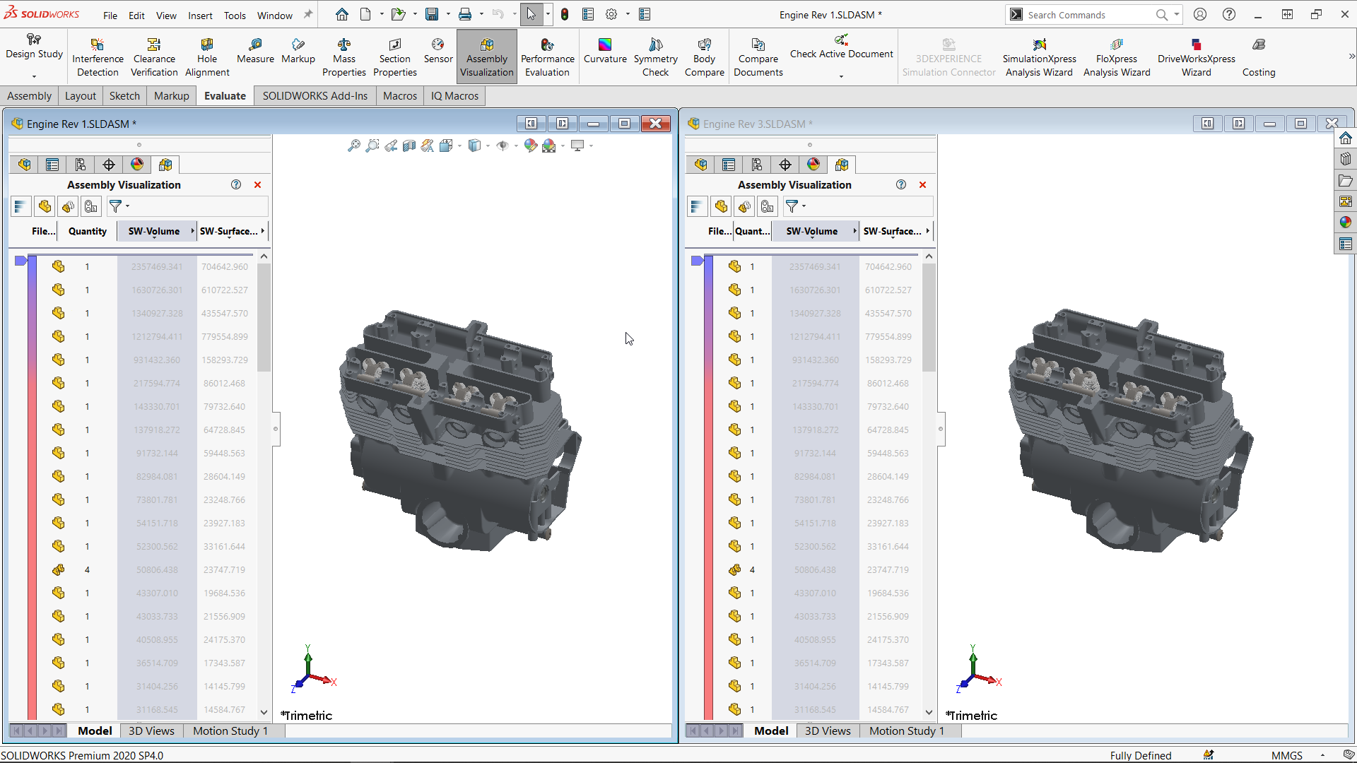The width and height of the screenshot is (1357, 763).
Task: Click the Sensor tool
Action: coord(438,51)
